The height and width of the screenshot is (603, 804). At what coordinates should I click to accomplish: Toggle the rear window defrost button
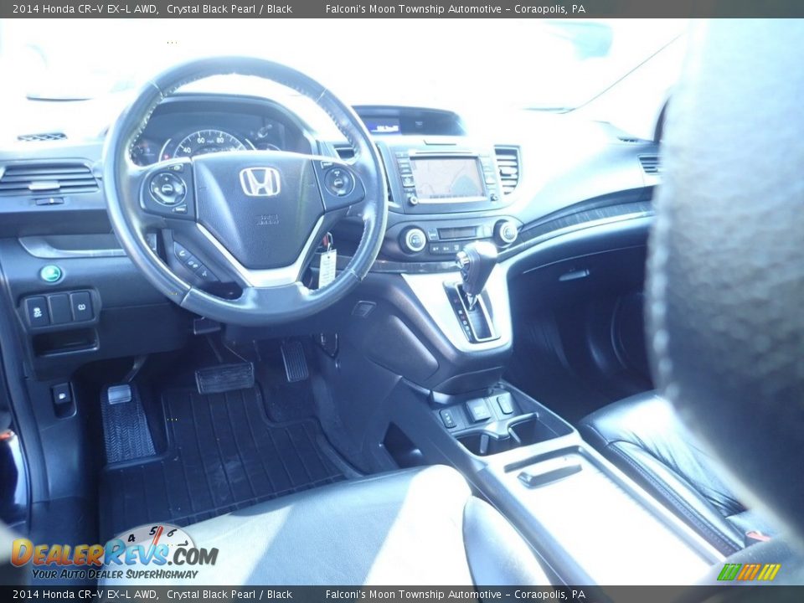448,249
